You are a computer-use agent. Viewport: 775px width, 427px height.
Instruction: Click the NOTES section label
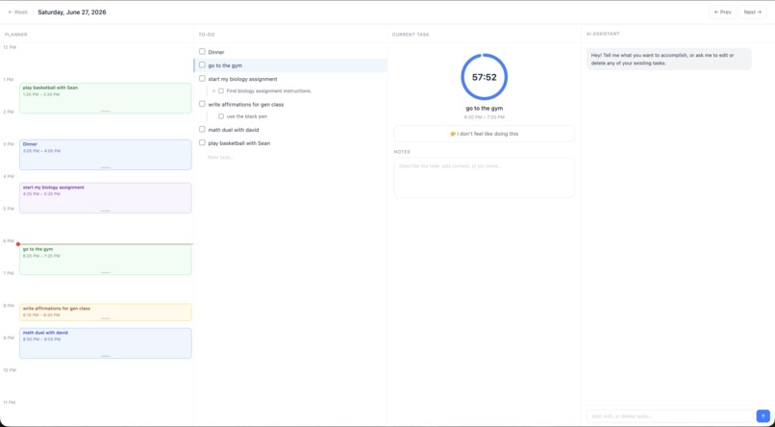coord(402,152)
